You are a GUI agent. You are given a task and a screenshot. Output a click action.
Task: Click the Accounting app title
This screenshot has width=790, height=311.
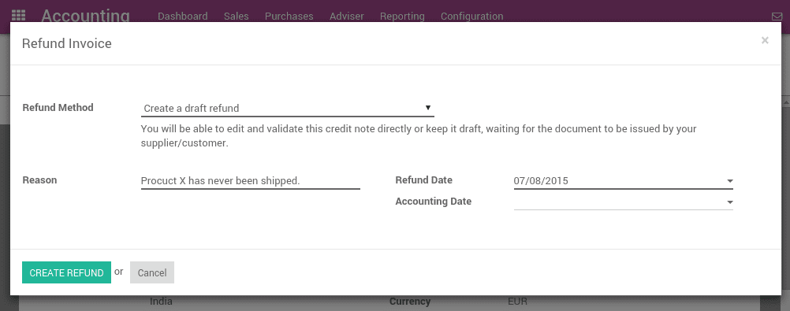(85, 16)
